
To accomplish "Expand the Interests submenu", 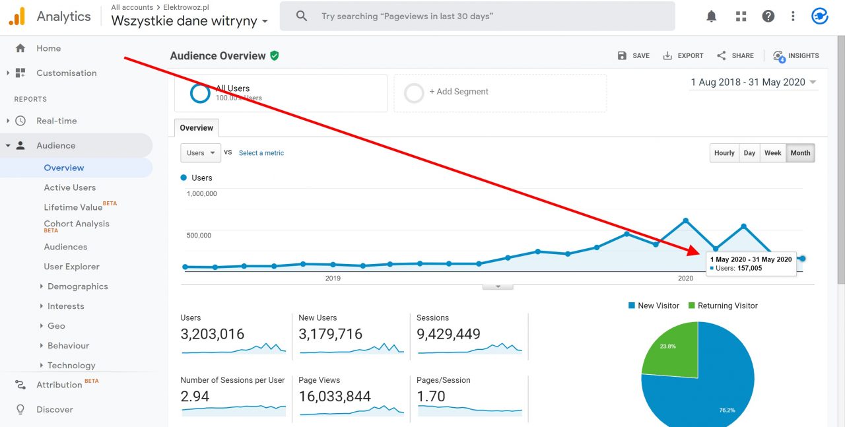I will 42,306.
